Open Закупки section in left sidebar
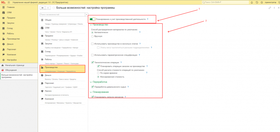Screen dimensions: 280x132 11,23
